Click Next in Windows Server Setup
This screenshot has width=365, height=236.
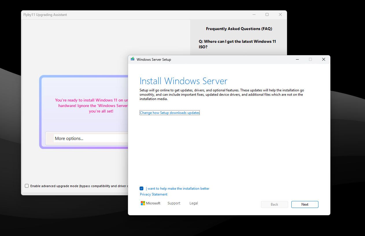click(x=305, y=204)
